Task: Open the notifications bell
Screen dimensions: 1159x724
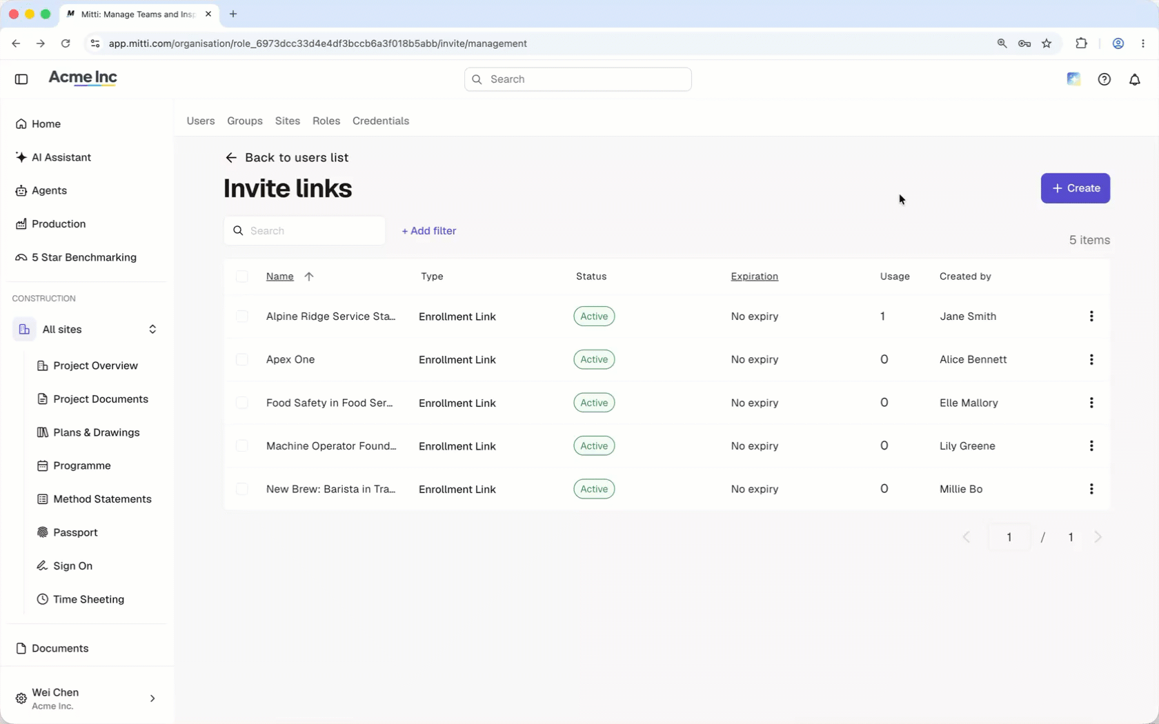Action: coord(1135,79)
